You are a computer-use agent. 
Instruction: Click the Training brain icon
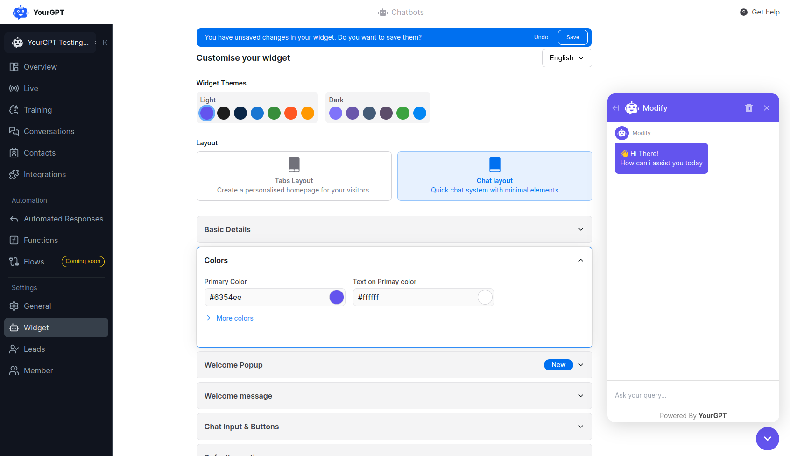click(x=14, y=110)
